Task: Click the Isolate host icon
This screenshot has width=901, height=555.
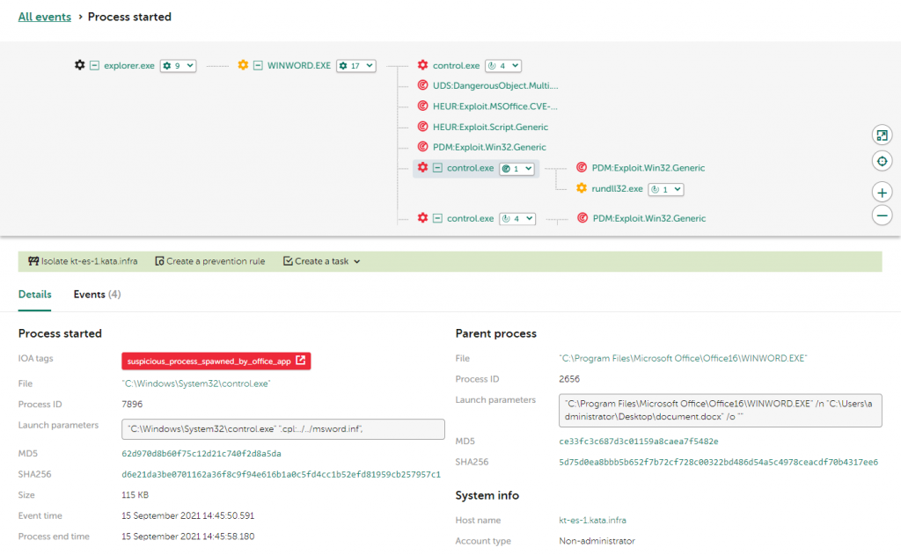Action: click(x=33, y=261)
